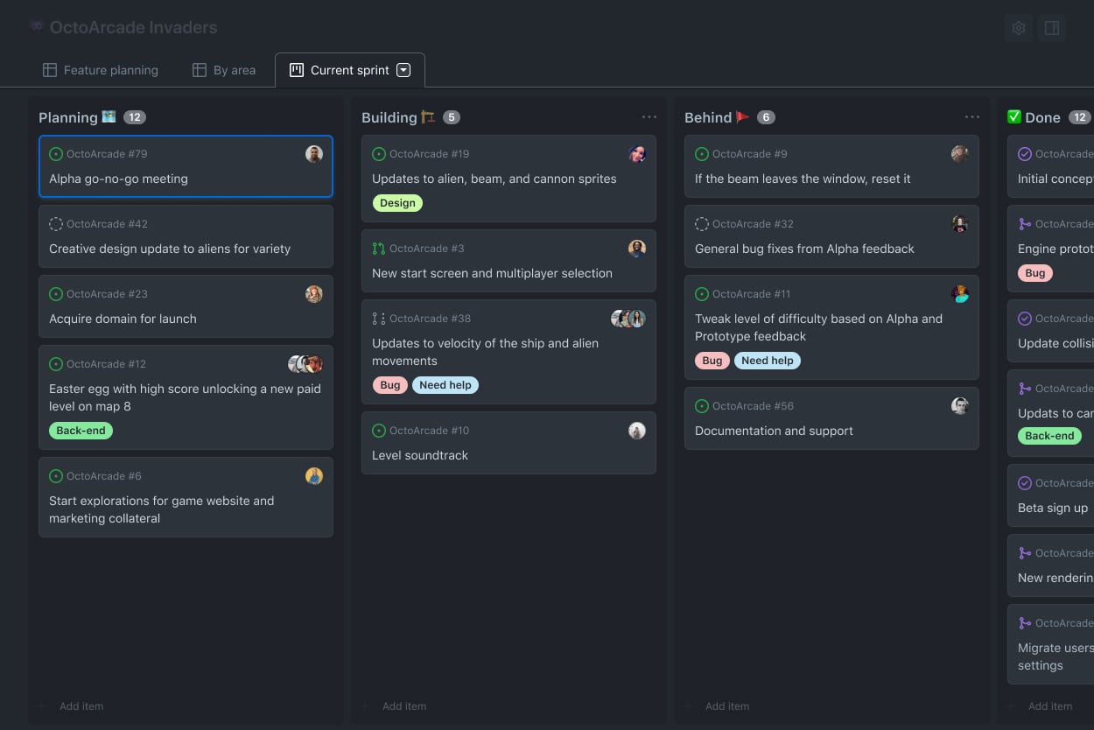The image size is (1094, 730).
Task: Click the Back-end label on OctoArcade #12
Action: pyautogui.click(x=81, y=431)
